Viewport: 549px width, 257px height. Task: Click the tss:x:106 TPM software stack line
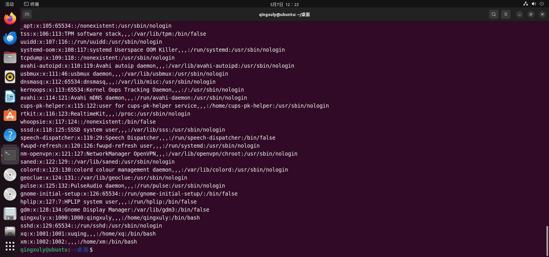pyautogui.click(x=113, y=34)
